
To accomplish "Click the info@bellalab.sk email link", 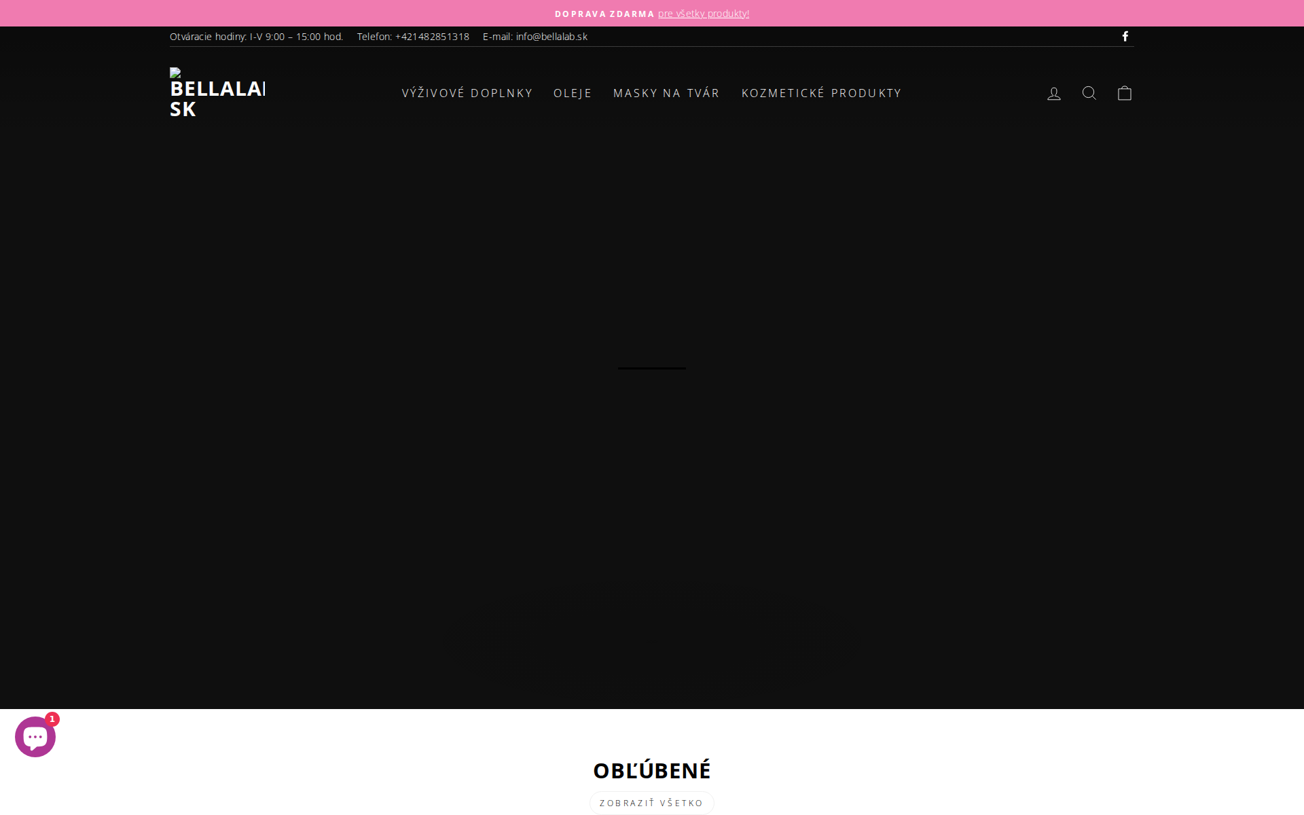I will click(551, 37).
